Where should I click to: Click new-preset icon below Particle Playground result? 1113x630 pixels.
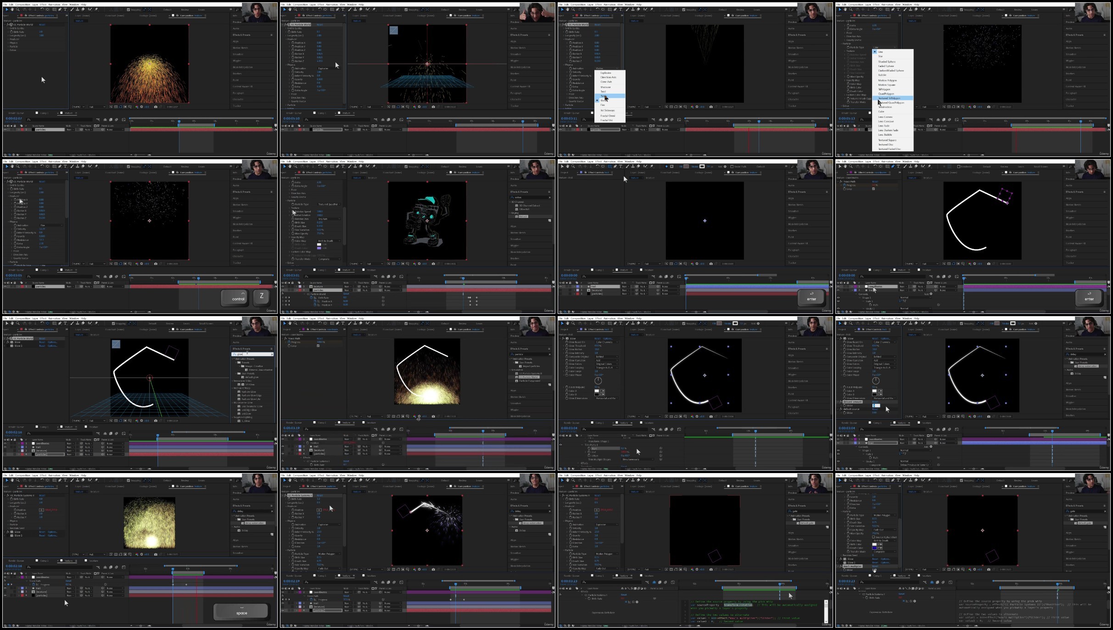tap(549, 385)
